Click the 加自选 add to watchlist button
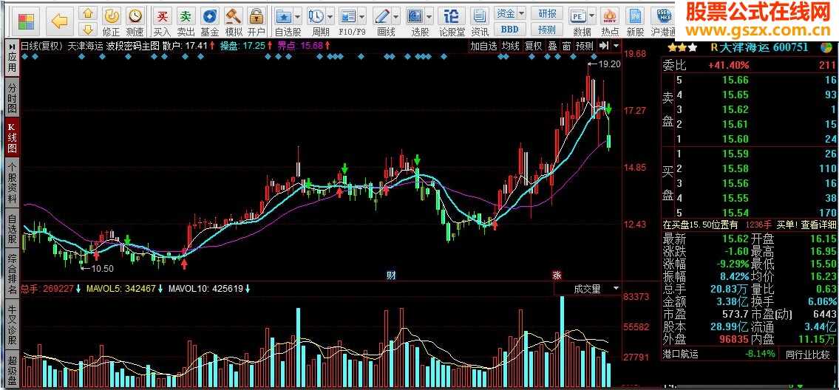839x390 pixels. click(x=483, y=46)
